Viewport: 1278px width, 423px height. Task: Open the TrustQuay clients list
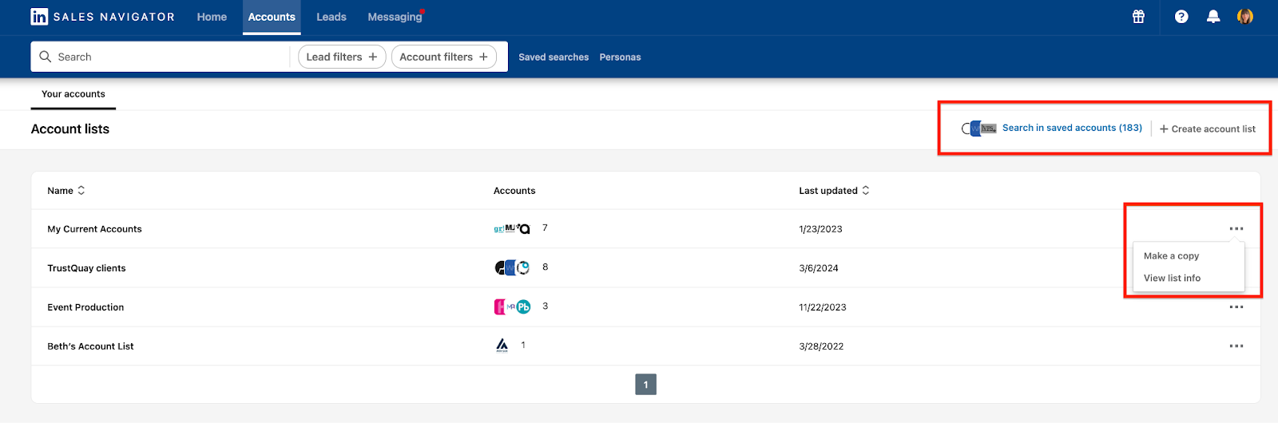(x=86, y=268)
